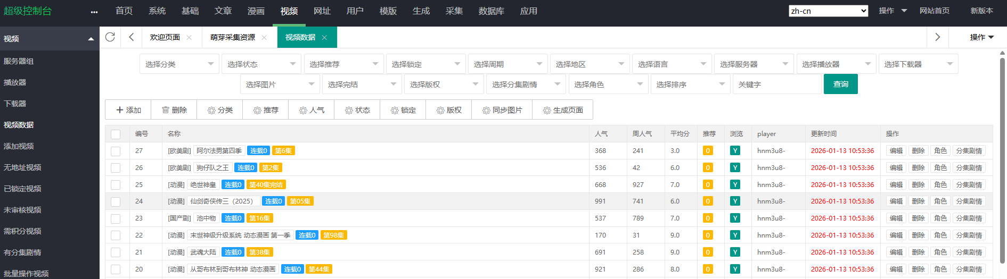1007x279 pixels.
Task: Open the zh-cn language selector
Action: 828,11
